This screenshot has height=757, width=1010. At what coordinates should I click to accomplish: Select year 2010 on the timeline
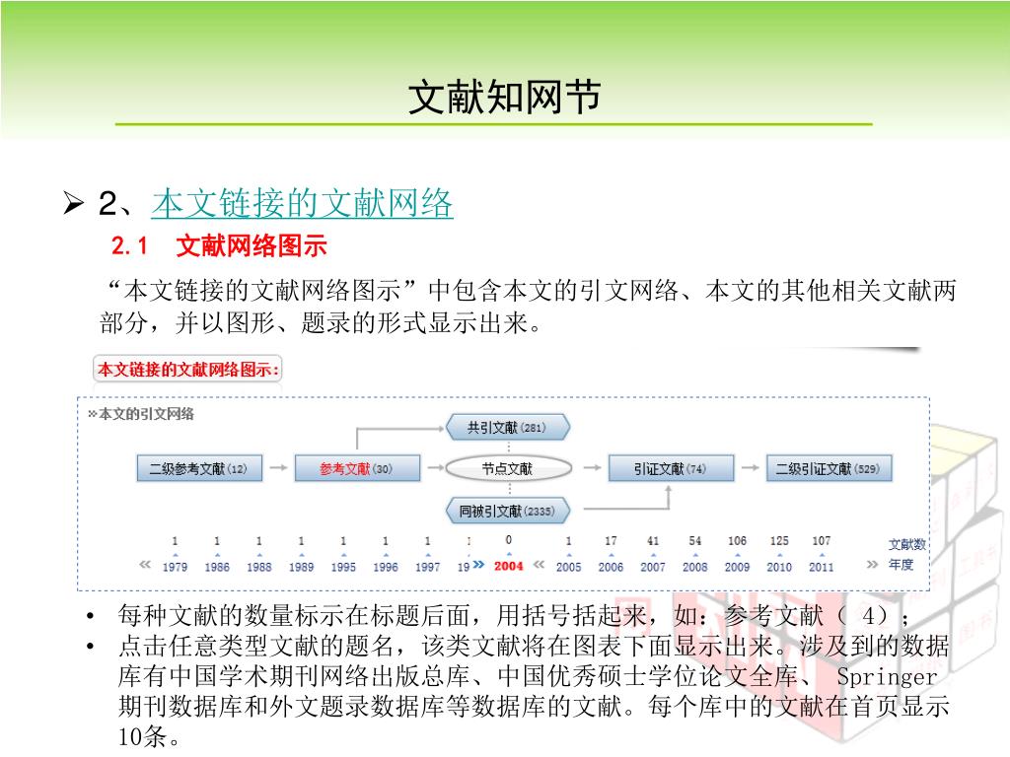[x=779, y=567]
